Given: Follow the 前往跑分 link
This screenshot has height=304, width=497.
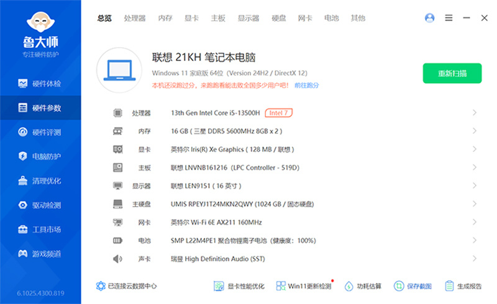Looking at the screenshot, I should (306, 85).
